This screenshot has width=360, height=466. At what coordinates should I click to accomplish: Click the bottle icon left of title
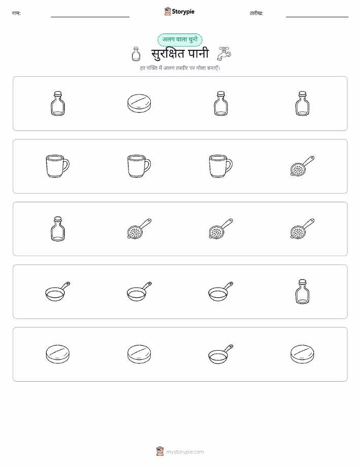coord(136,54)
